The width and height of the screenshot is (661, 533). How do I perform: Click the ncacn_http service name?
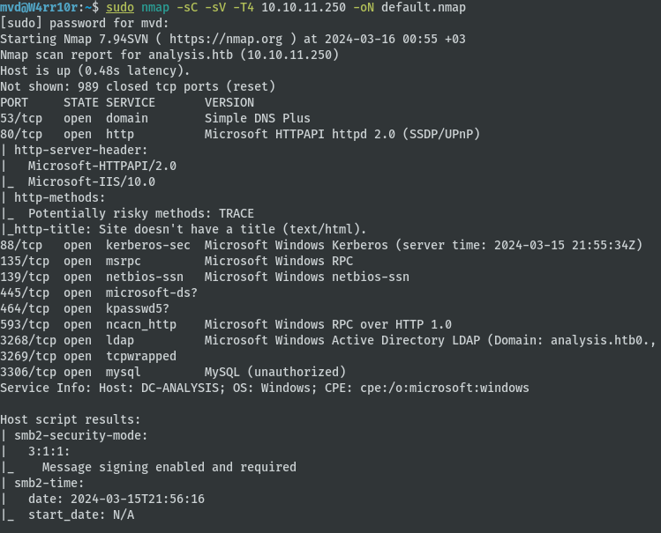pyautogui.click(x=141, y=324)
